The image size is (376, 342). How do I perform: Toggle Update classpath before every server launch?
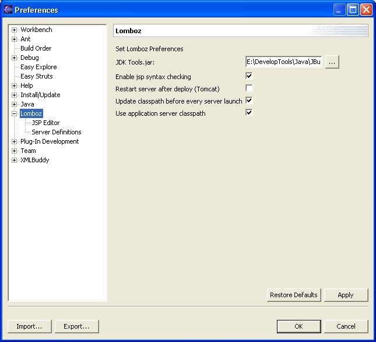[x=249, y=101]
